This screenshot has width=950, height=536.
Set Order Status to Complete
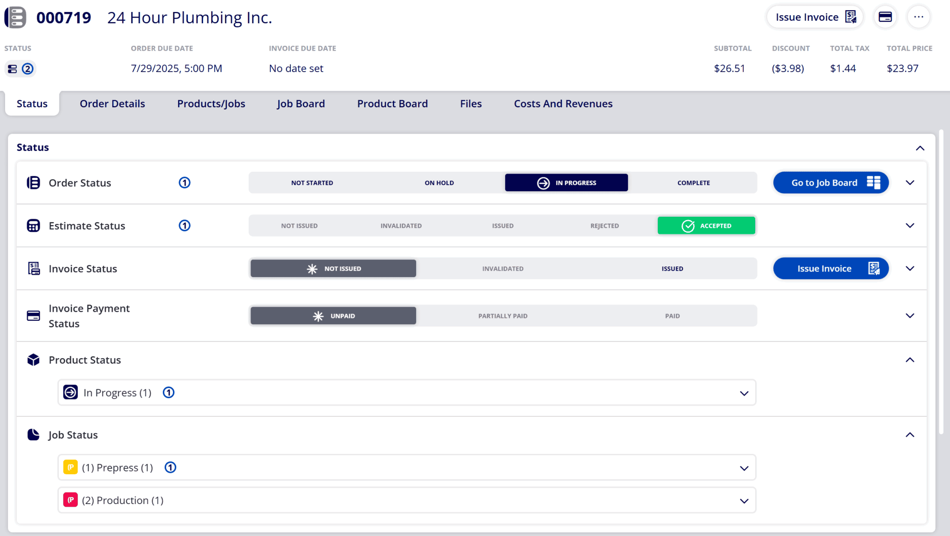pyautogui.click(x=693, y=182)
